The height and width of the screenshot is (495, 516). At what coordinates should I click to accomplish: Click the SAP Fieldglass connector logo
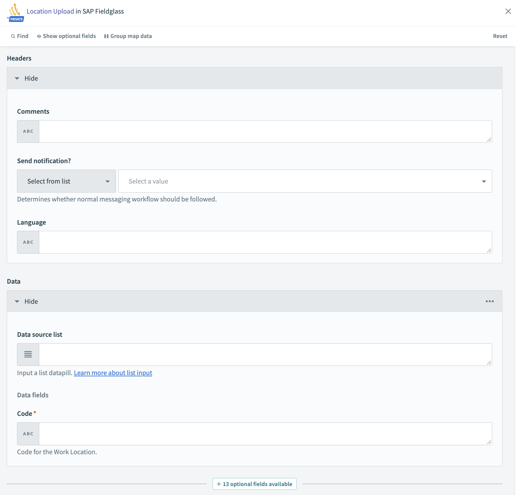click(15, 10)
